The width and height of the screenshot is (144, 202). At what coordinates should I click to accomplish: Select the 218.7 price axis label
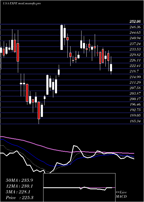134,71
